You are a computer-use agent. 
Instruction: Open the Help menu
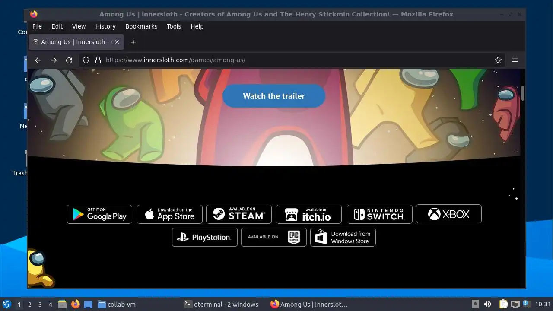197,26
